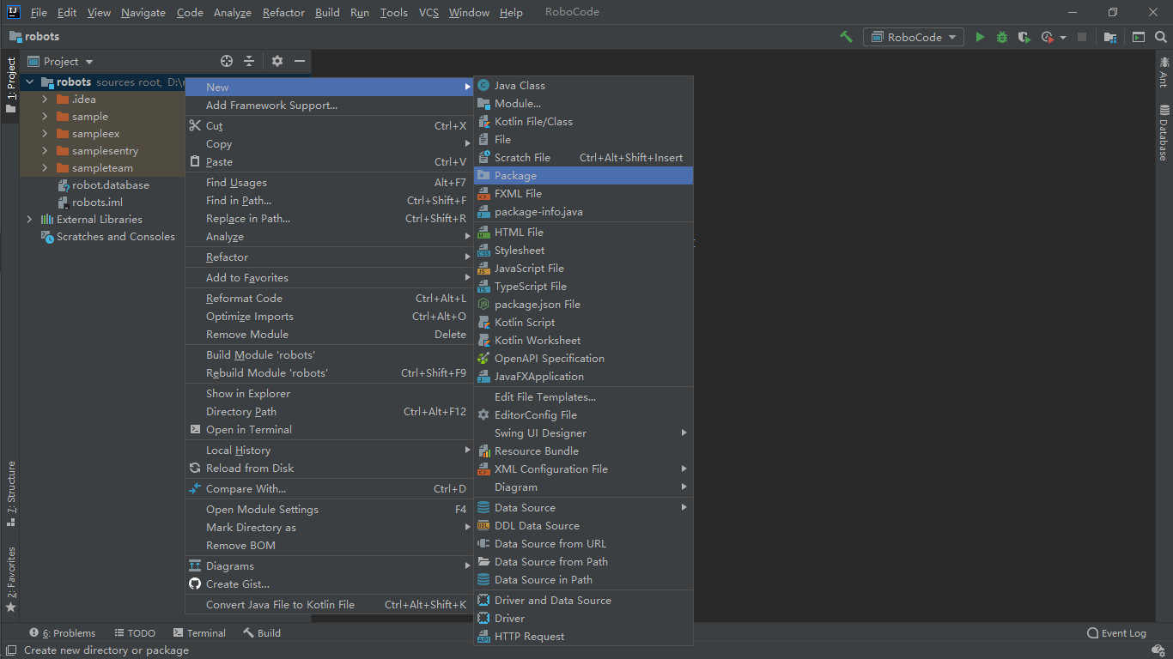Click Reformat Code menu entry
Image resolution: width=1173 pixels, height=659 pixels.
click(329, 299)
